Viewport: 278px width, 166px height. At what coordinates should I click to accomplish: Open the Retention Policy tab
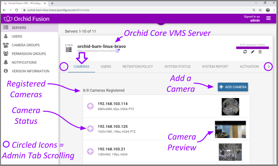point(138,66)
